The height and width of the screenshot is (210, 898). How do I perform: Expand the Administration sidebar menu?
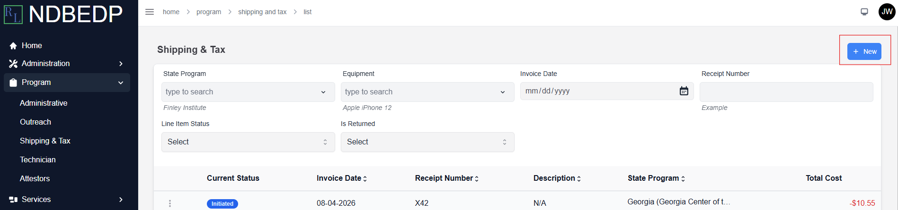67,63
